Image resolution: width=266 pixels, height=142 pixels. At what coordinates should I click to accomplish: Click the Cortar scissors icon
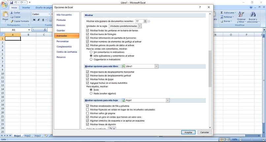12,13
